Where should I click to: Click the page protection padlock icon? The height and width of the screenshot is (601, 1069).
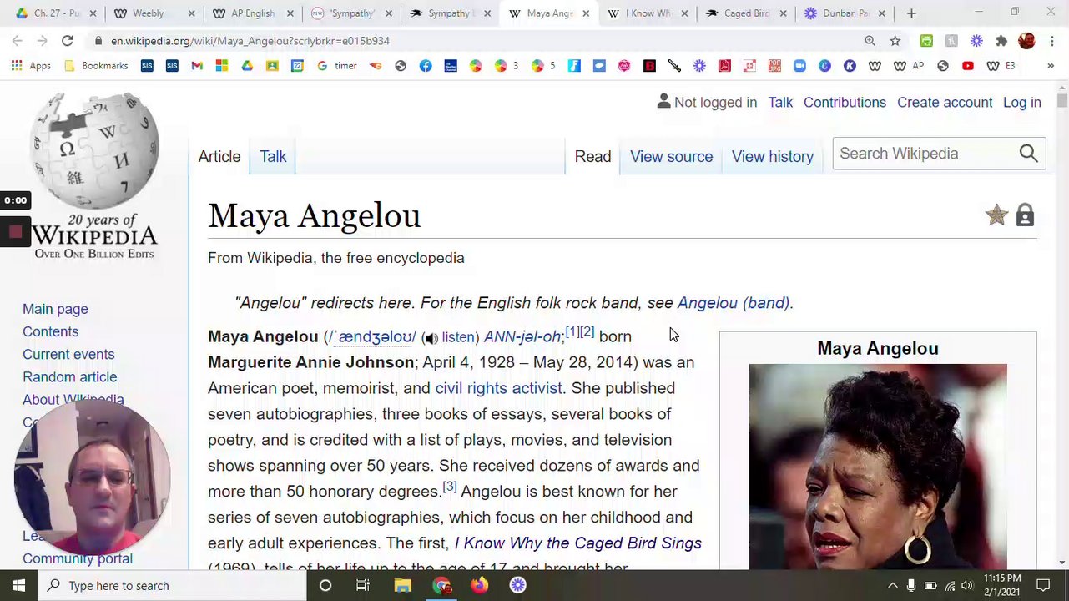(1025, 215)
